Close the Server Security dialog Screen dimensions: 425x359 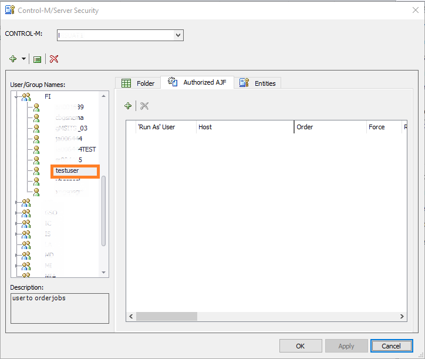click(x=415, y=11)
